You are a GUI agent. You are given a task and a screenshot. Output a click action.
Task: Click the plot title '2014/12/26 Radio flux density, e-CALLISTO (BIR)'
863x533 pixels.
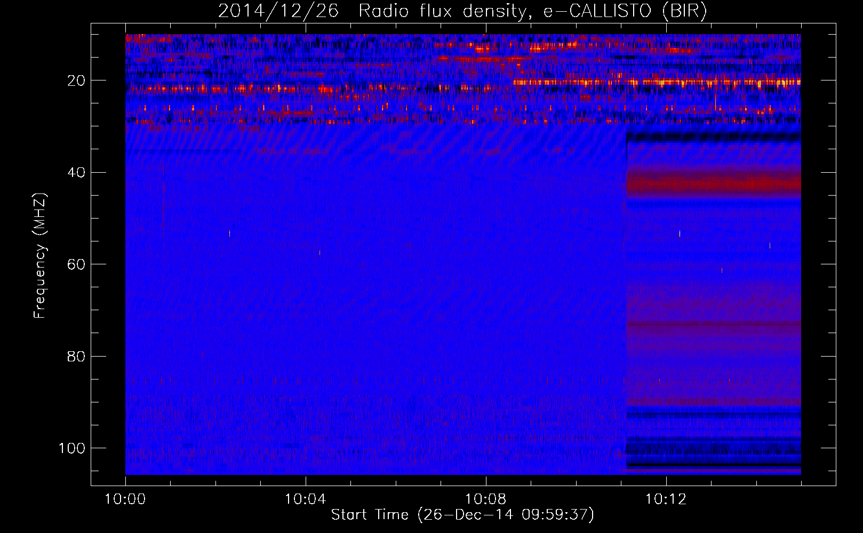(x=462, y=11)
